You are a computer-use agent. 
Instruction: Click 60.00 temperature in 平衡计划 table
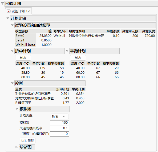(x=80, y=72)
